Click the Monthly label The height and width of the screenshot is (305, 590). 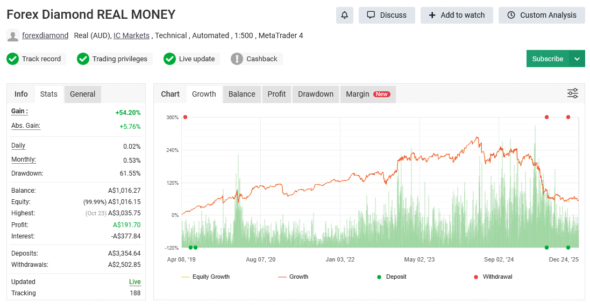[24, 159]
